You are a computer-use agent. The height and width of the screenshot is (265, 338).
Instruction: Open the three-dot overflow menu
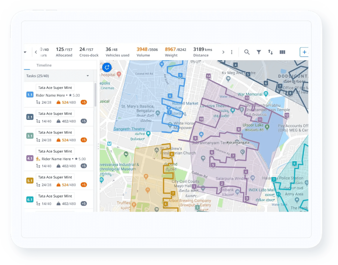(x=231, y=52)
